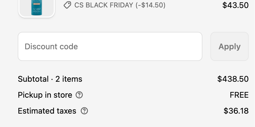This screenshot has width=255, height=127.
Task: Click the dot separator in the Subtotal line
Action: point(52,79)
